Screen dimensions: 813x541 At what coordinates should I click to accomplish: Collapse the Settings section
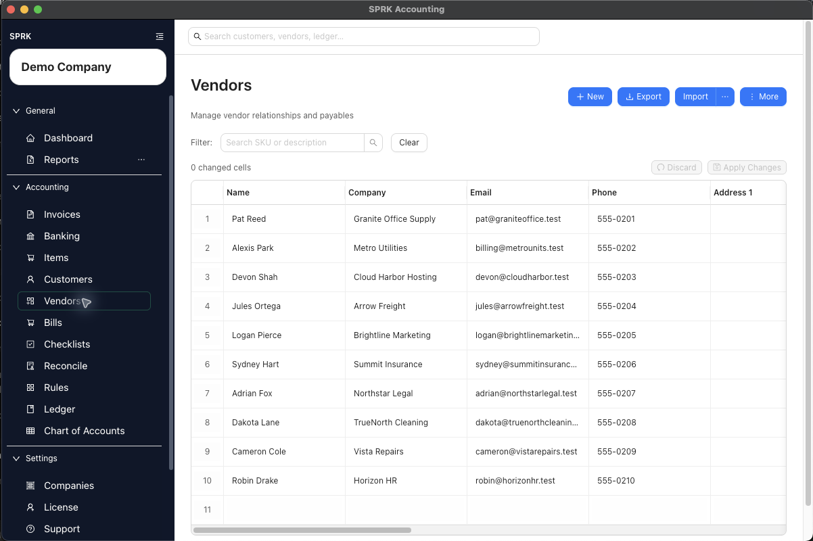pos(16,458)
